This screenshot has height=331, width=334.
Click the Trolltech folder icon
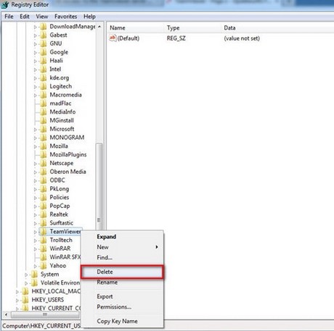tap(44, 240)
